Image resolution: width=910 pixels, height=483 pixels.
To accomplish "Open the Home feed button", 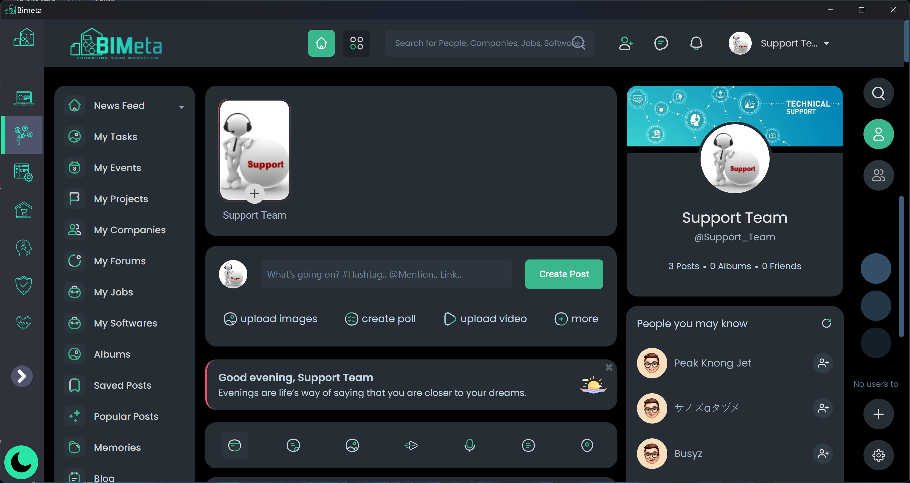I will pos(321,43).
